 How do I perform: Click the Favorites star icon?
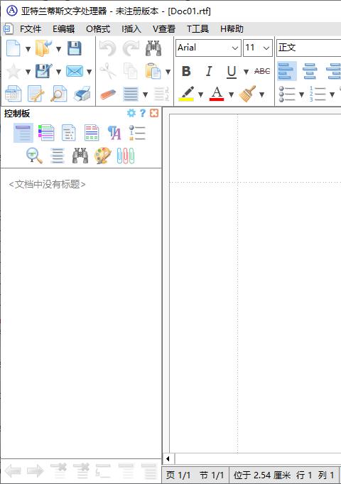(13, 71)
